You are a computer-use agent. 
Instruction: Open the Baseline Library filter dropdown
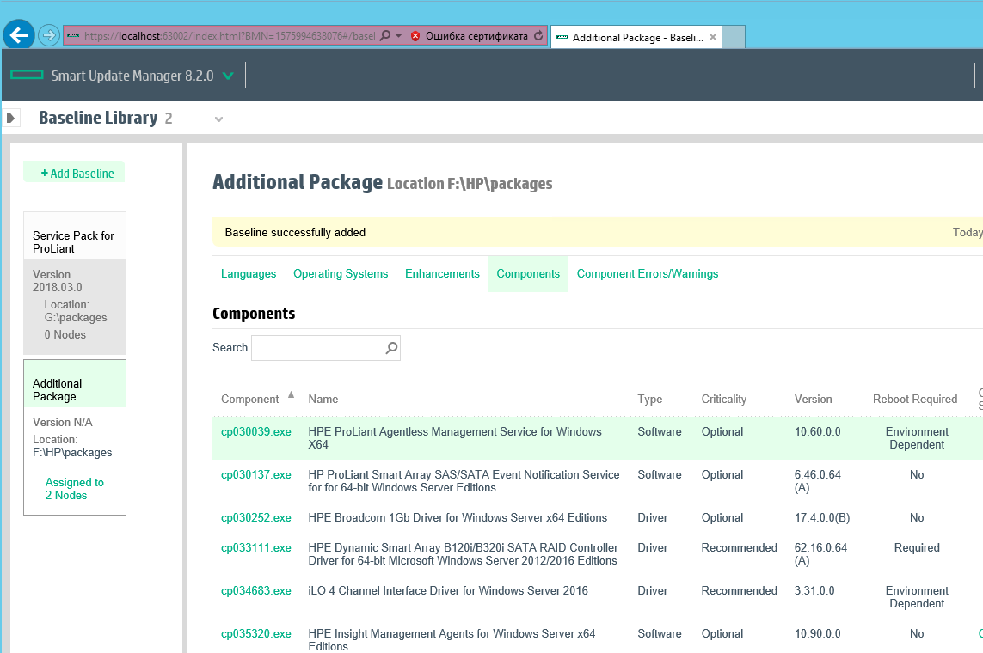(218, 119)
